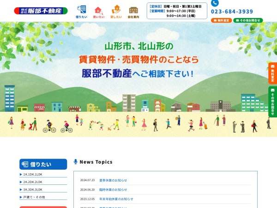Screen dimensions: 277x208
Task: Click the arrow bullet beside 2K.2DK.2LDK
Action: click(21, 182)
